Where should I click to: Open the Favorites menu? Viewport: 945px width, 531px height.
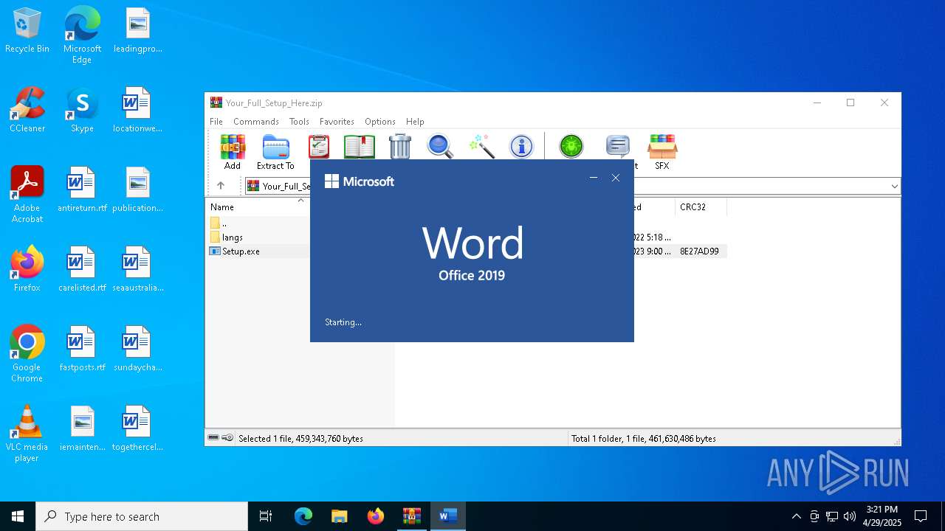point(337,122)
